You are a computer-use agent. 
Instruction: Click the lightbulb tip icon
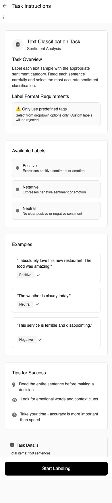pos(14,385)
